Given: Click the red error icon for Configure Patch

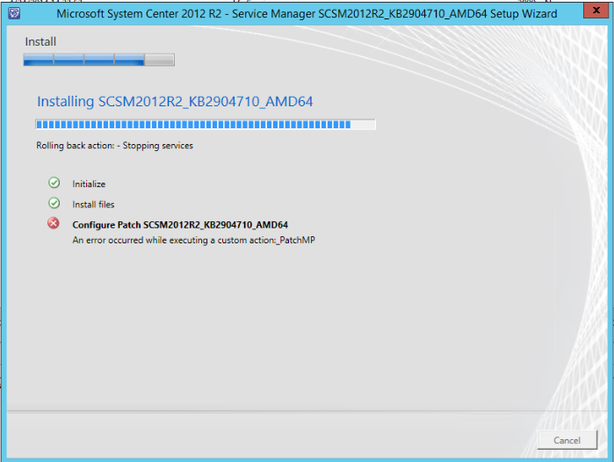Looking at the screenshot, I should click(x=54, y=224).
